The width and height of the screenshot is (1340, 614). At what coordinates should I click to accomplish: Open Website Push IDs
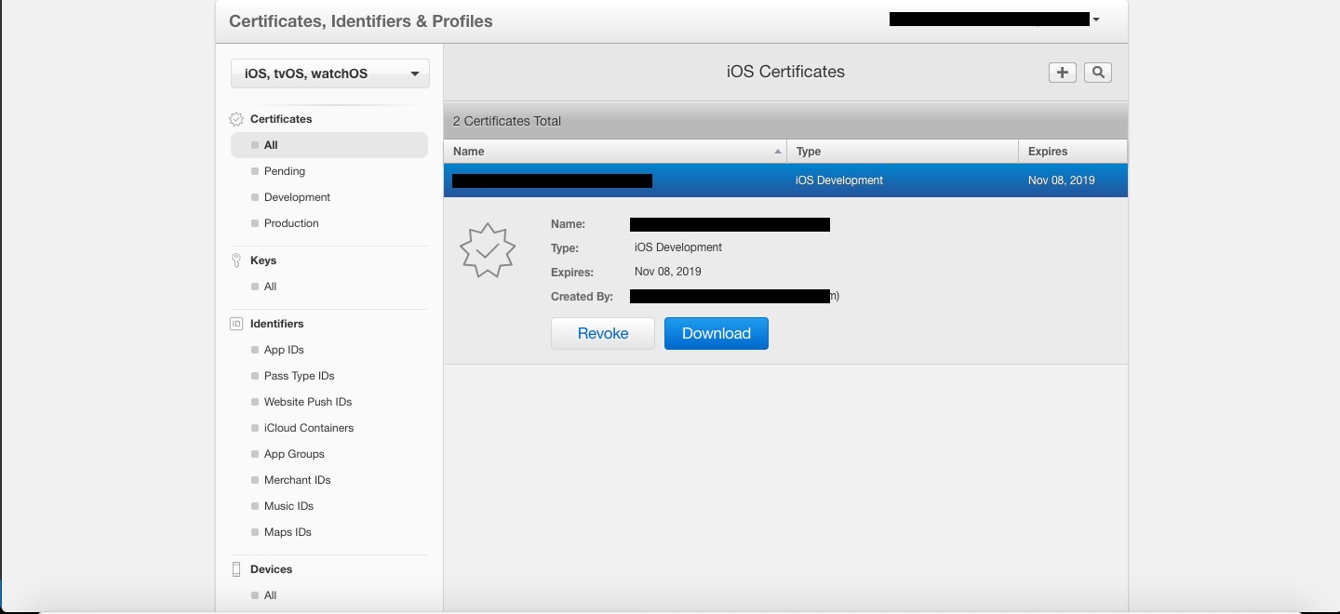click(308, 402)
